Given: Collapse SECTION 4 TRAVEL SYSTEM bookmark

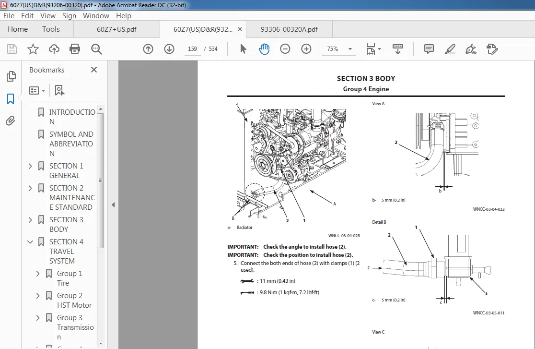Looking at the screenshot, I should click(30, 242).
